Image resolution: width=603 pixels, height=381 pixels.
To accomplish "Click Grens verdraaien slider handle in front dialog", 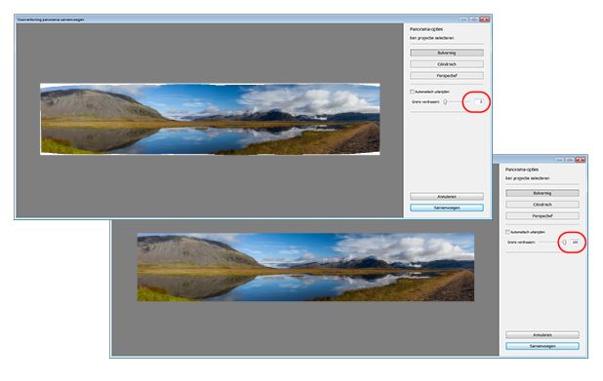I will (x=445, y=101).
